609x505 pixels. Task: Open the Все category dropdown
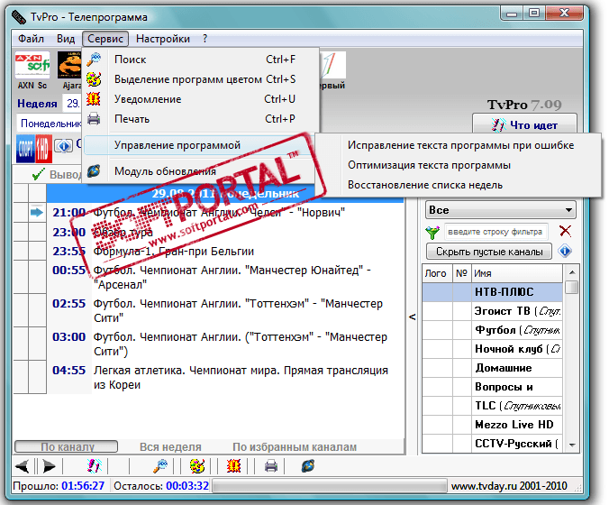click(x=501, y=210)
